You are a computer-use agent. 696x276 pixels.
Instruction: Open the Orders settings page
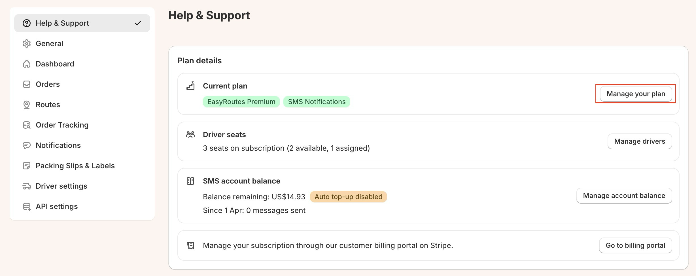click(48, 84)
